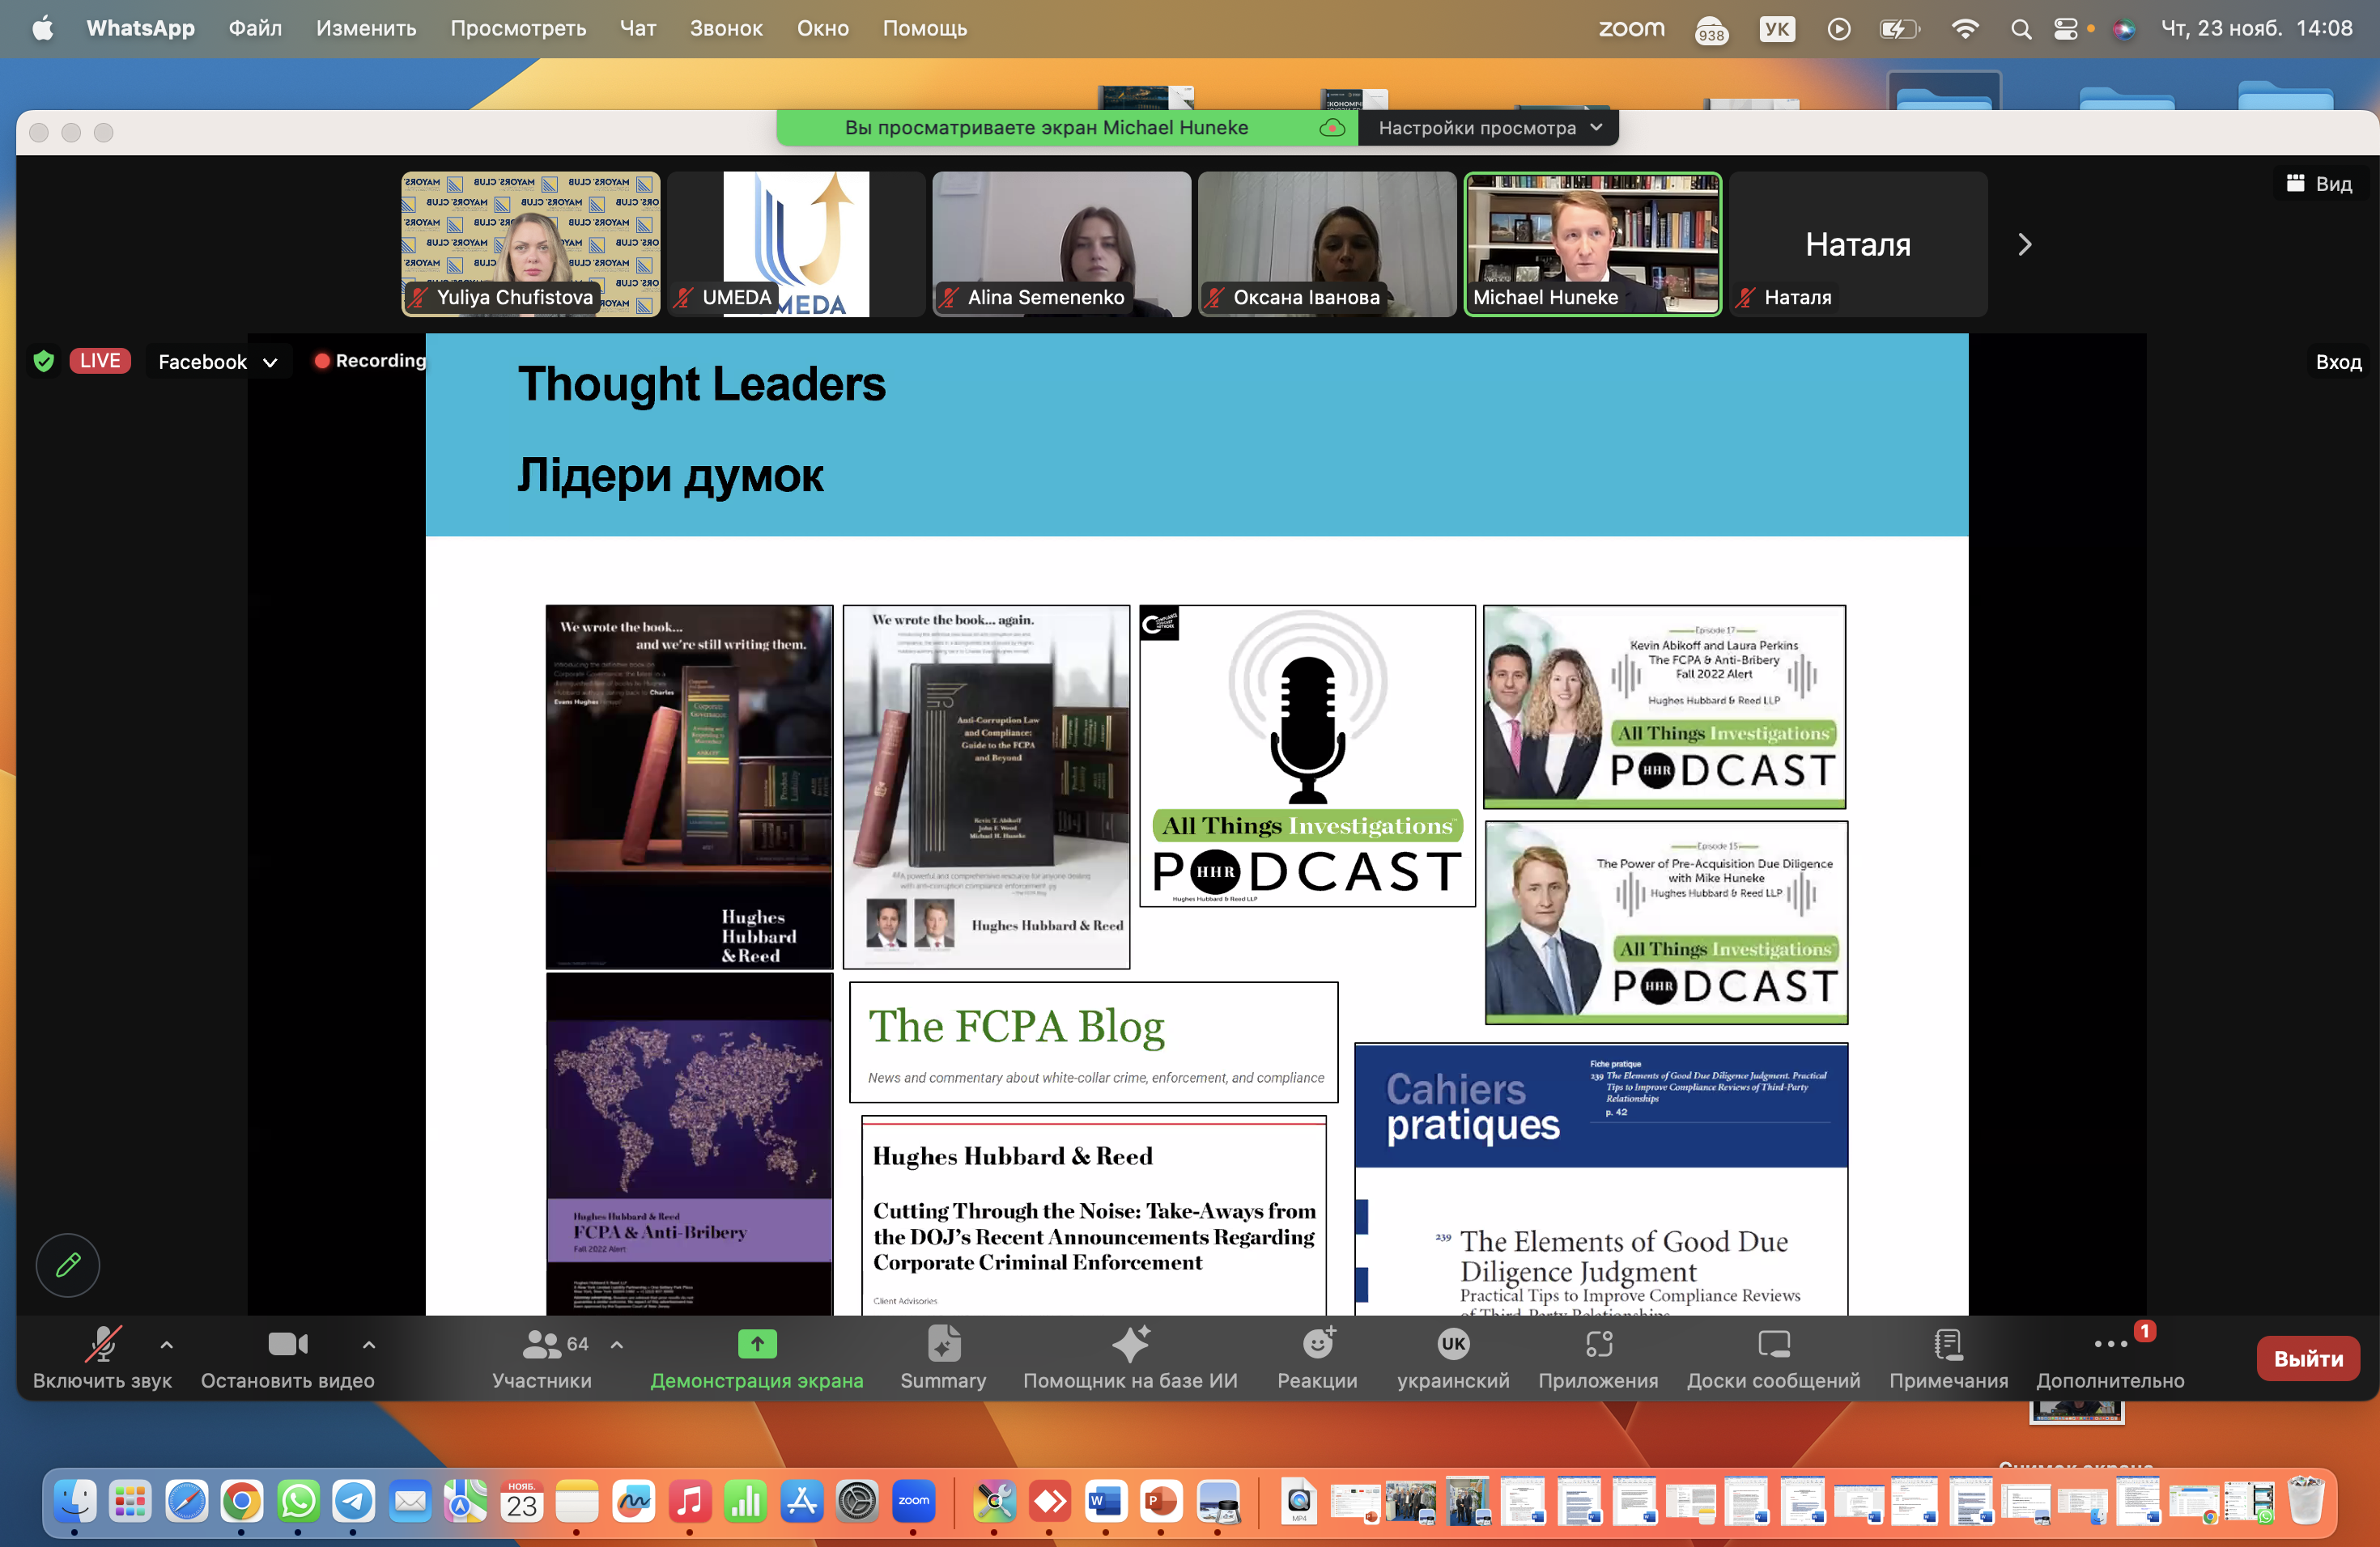Open the Notes tool
The width and height of the screenshot is (2380, 1547).
point(1948,1358)
